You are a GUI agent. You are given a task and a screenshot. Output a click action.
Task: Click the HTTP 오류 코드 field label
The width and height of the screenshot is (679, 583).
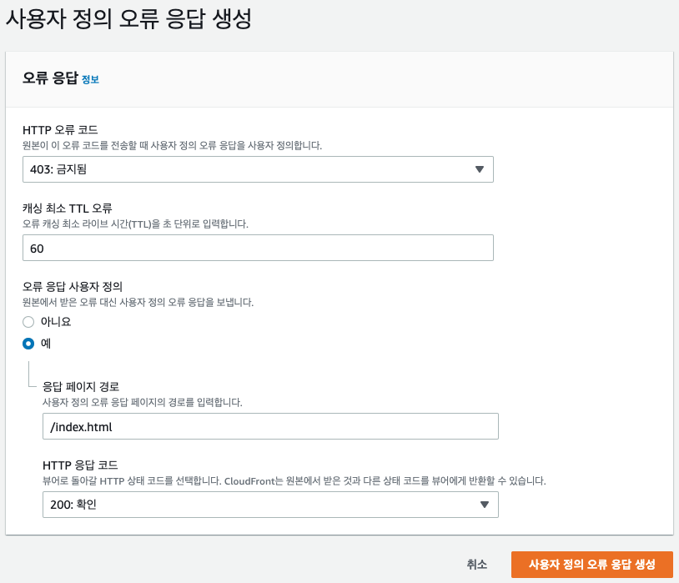60,129
